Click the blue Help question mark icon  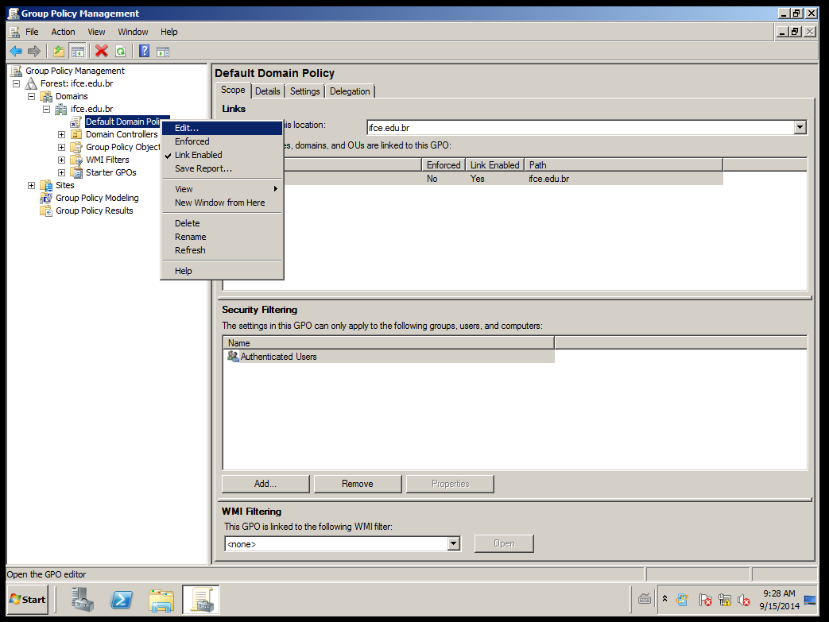(x=144, y=52)
